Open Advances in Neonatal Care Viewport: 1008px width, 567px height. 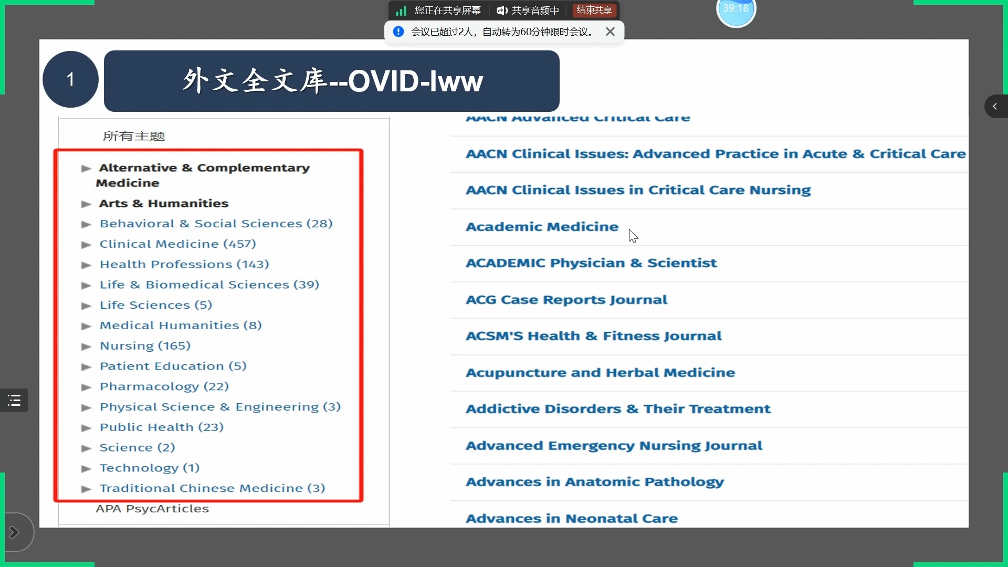(572, 519)
